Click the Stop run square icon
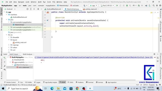This screenshot has height=91, width=162. [x=142, y=6]
